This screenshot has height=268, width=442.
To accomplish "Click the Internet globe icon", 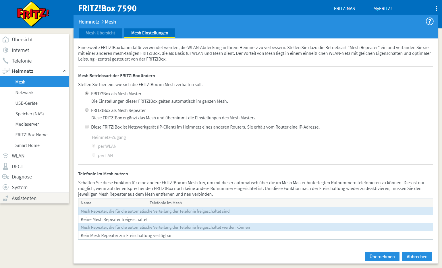I will click(5, 50).
